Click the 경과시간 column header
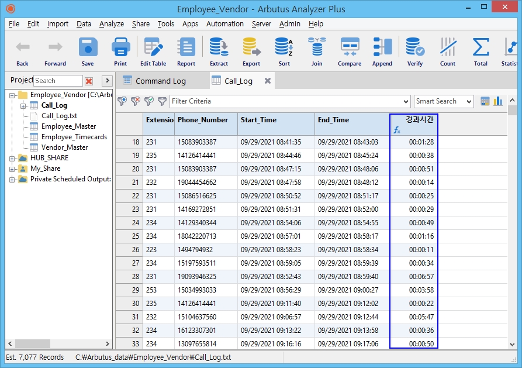Image resolution: width=522 pixels, height=368 pixels. [x=414, y=124]
